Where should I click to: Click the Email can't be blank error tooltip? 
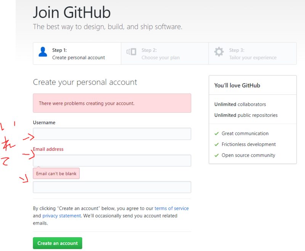coord(56,173)
